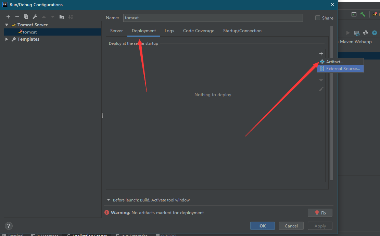Open the Logs tab

click(169, 31)
